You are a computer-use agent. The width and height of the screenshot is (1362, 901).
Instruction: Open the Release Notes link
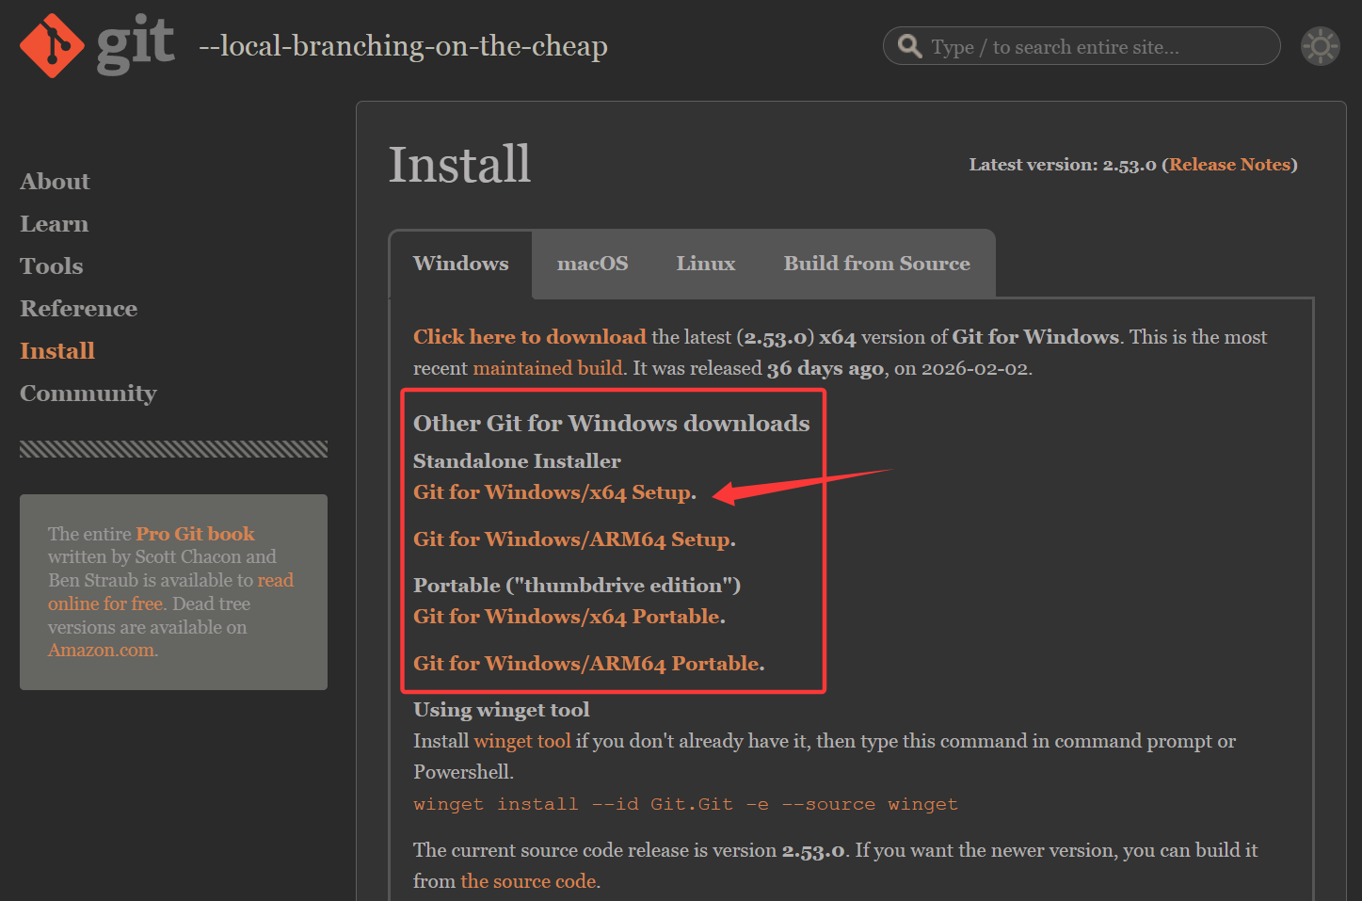(1229, 165)
